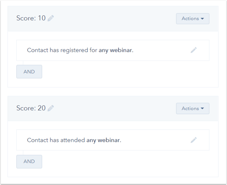Click the 'Score: 20' heading text
Image resolution: width=227 pixels, height=185 pixels.
click(x=31, y=108)
